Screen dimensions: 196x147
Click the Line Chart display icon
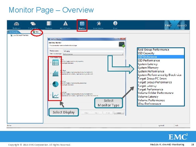tap(56, 95)
